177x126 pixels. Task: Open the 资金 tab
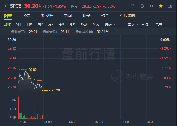pos(105,16)
